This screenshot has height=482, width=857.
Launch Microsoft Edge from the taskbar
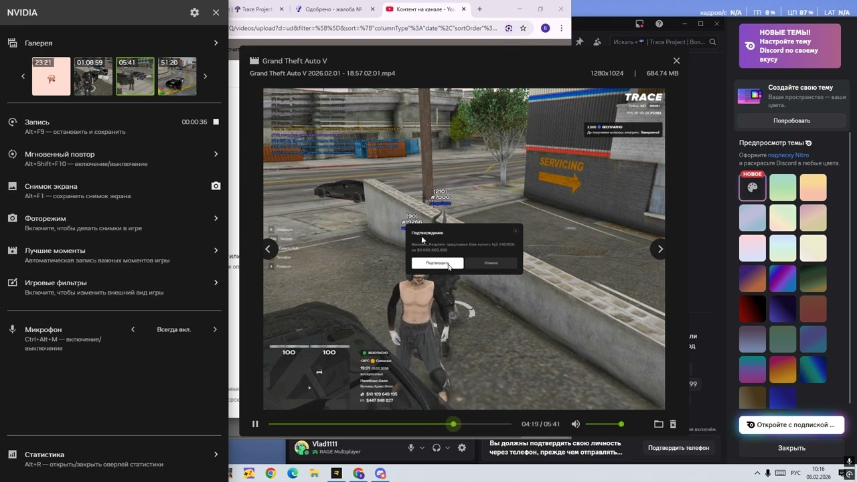(x=293, y=473)
